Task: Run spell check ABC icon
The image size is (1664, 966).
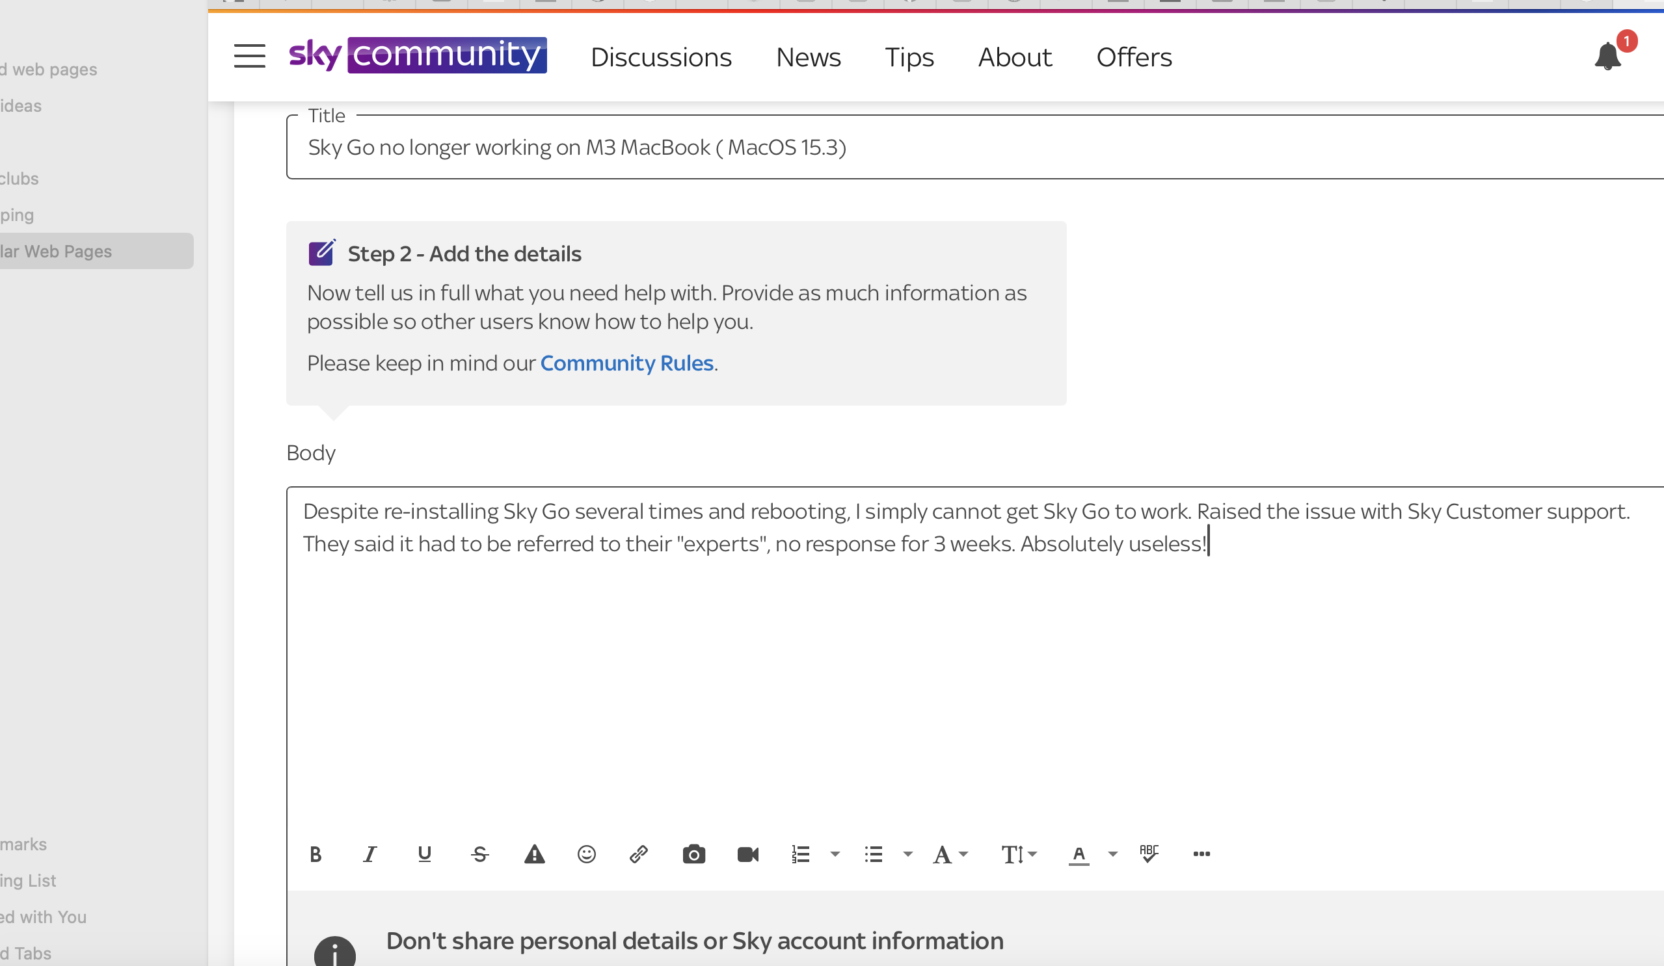Action: tap(1149, 853)
